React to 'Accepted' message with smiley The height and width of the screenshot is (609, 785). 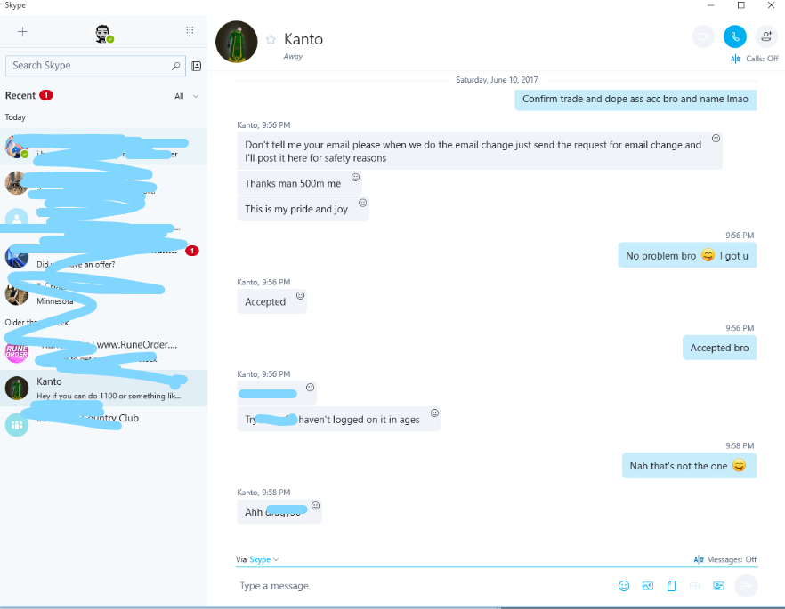tap(301, 295)
